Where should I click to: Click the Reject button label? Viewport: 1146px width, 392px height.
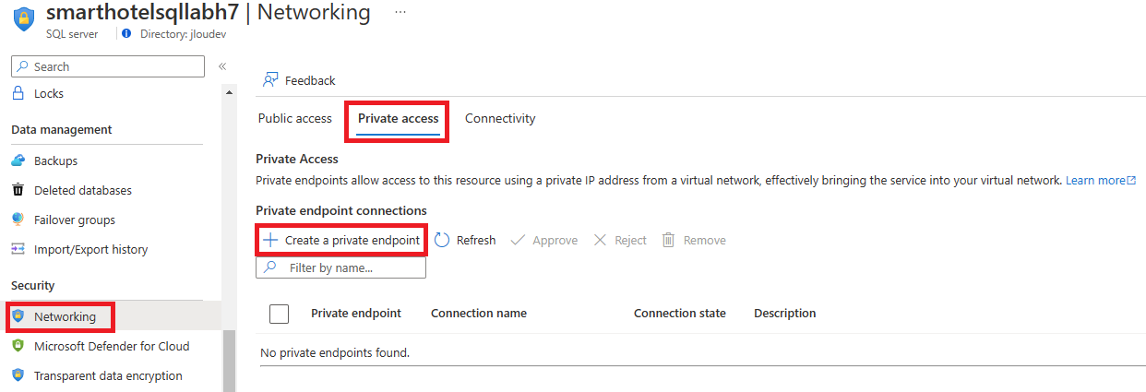631,240
